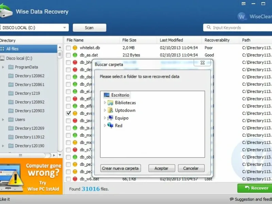Viewport: 272px width, 204px height.
Task: Check the db_bh file checkbox
Action: (68, 63)
